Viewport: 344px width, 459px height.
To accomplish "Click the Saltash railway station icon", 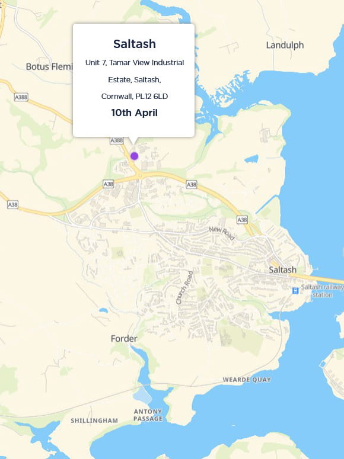I will pyautogui.click(x=295, y=291).
